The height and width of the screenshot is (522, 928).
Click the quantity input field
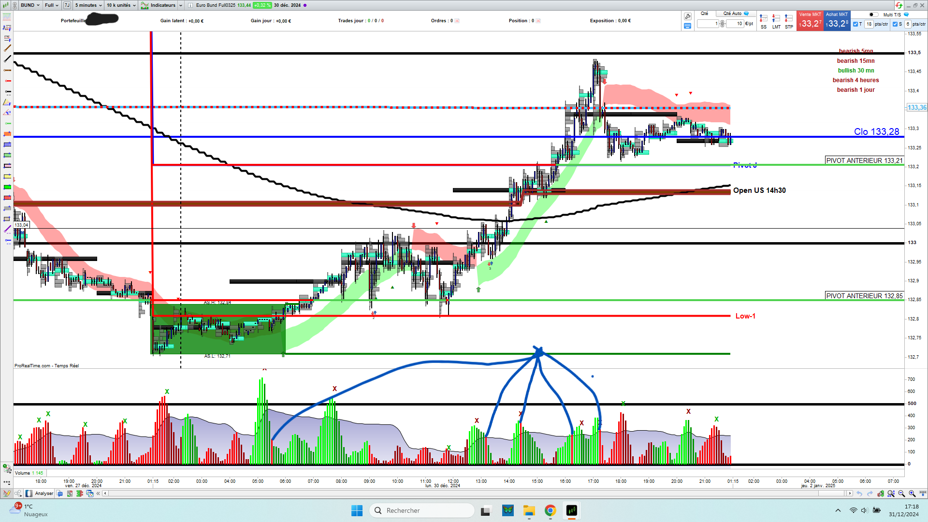(708, 24)
